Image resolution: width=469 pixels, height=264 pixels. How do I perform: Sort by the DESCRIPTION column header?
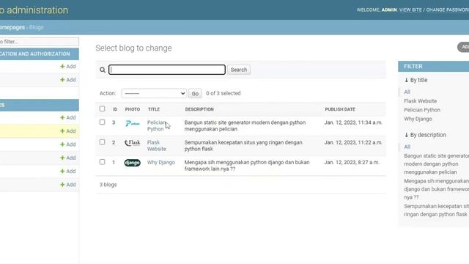[x=199, y=109]
